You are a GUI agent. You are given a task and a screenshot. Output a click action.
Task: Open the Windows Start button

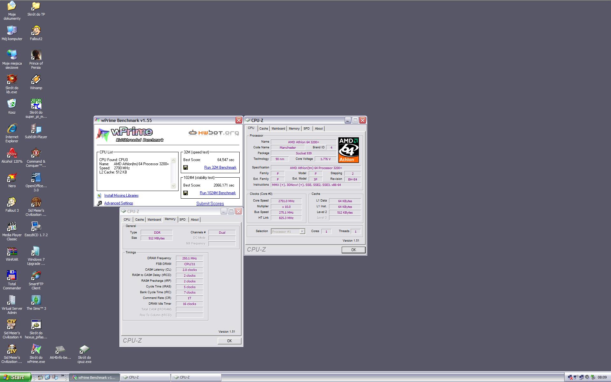(x=15, y=377)
